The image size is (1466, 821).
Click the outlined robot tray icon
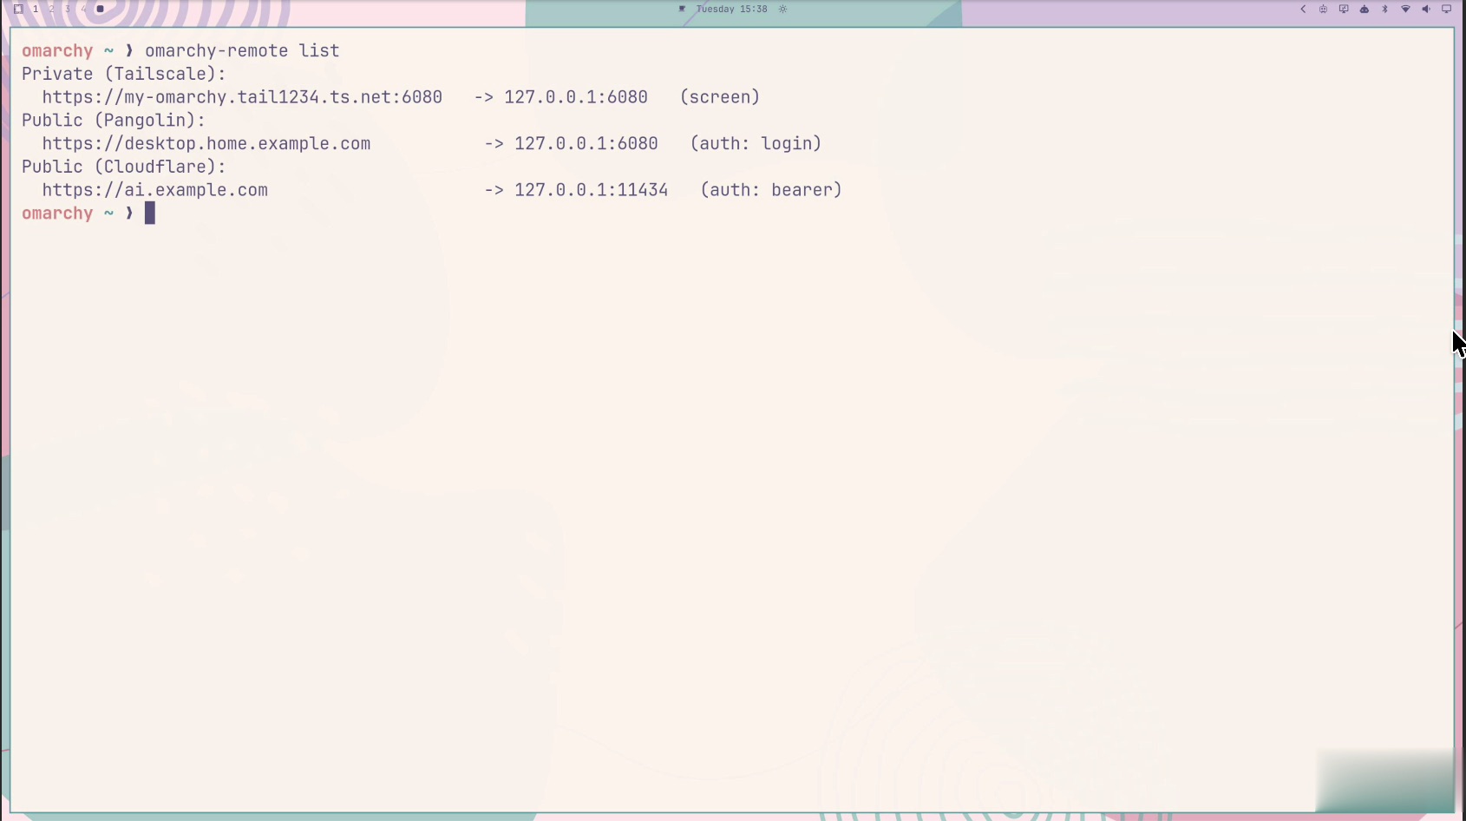[1323, 9]
